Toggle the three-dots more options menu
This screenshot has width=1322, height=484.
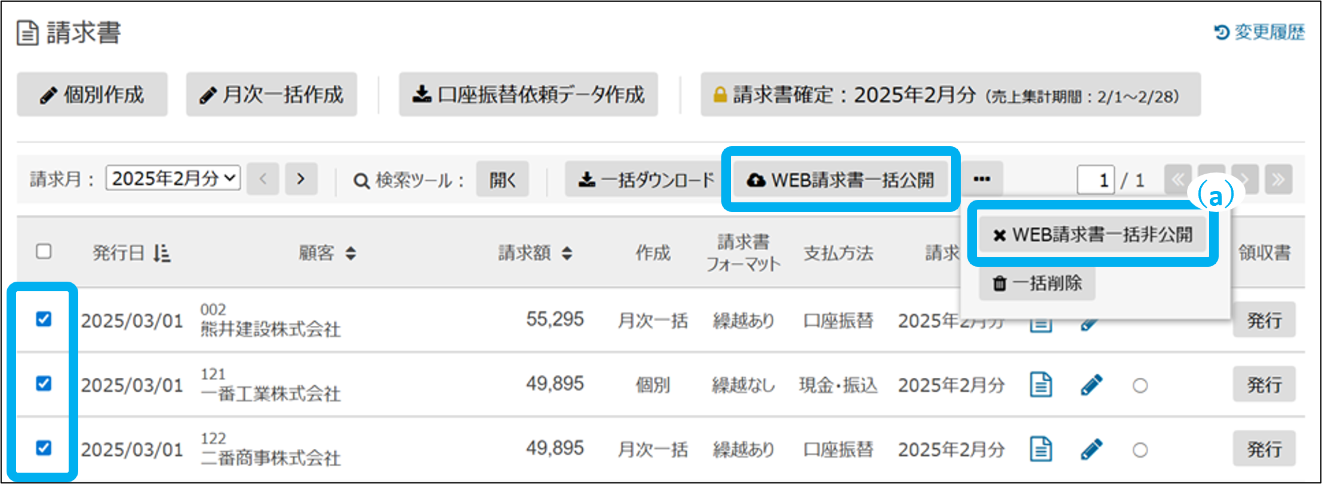(x=982, y=179)
